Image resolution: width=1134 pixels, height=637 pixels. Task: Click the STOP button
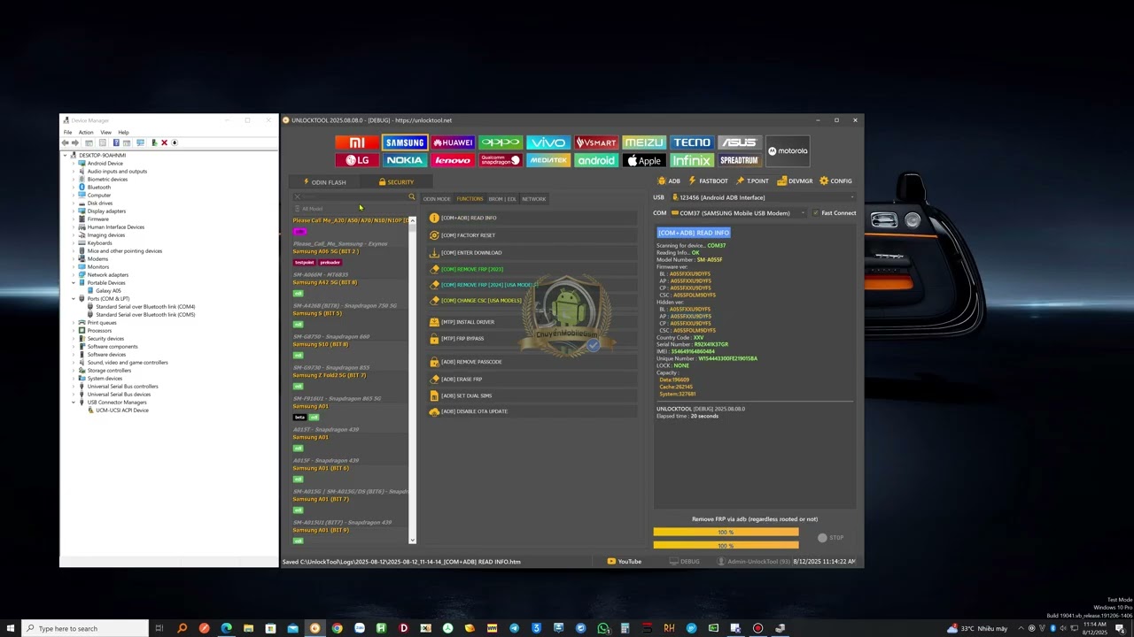tap(831, 538)
